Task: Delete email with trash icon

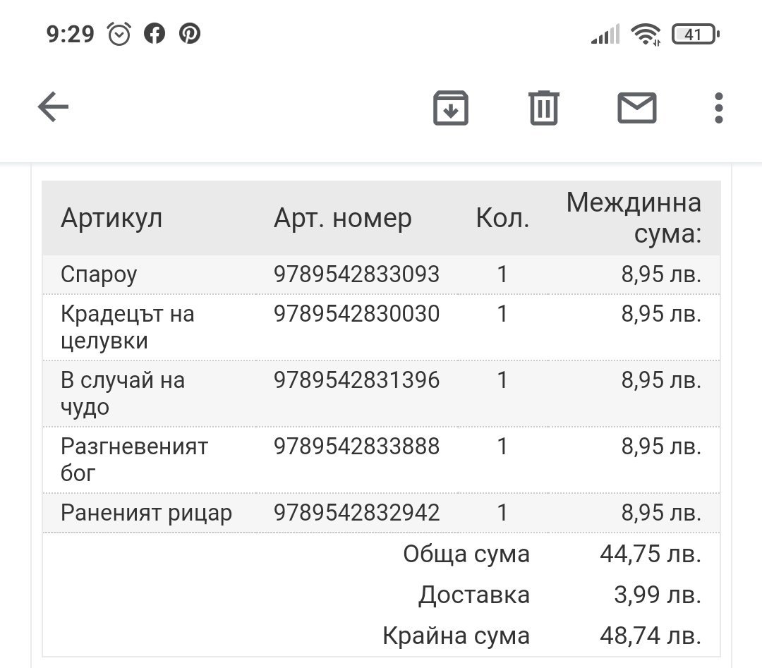Action: pos(544,108)
